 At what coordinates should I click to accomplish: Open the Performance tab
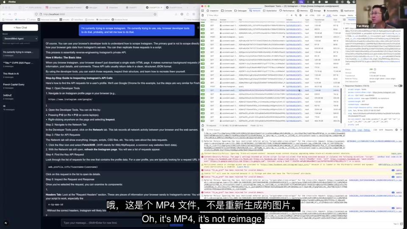point(287,11)
